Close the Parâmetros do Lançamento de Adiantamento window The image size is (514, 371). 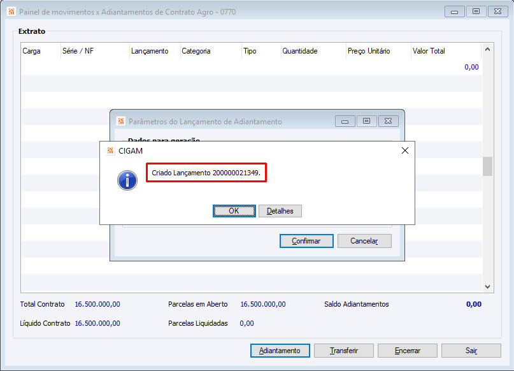(x=388, y=121)
